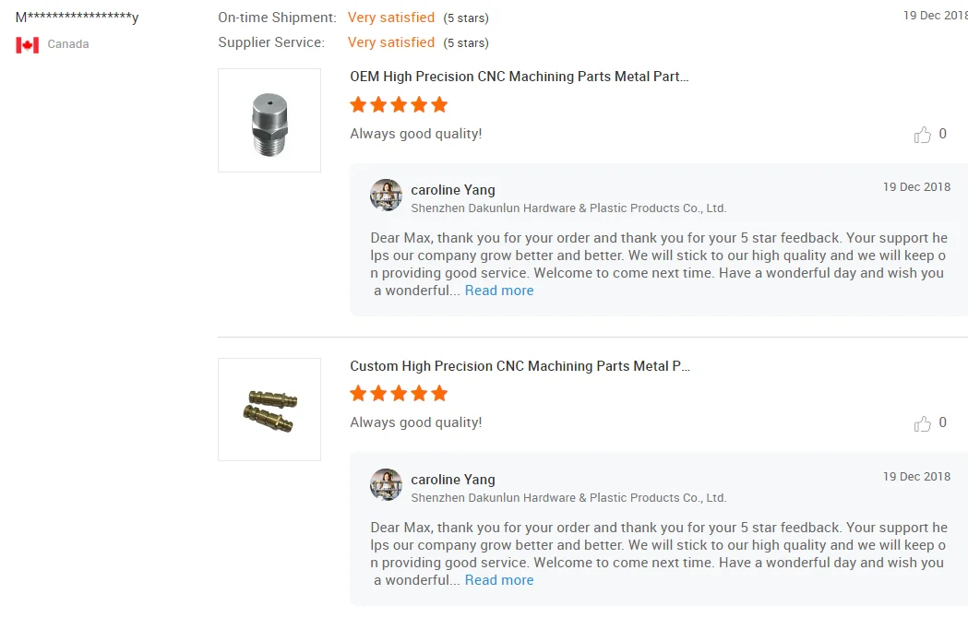Like the second review with thumbs-up
This screenshot has height=618, width=968.
pos(923,424)
